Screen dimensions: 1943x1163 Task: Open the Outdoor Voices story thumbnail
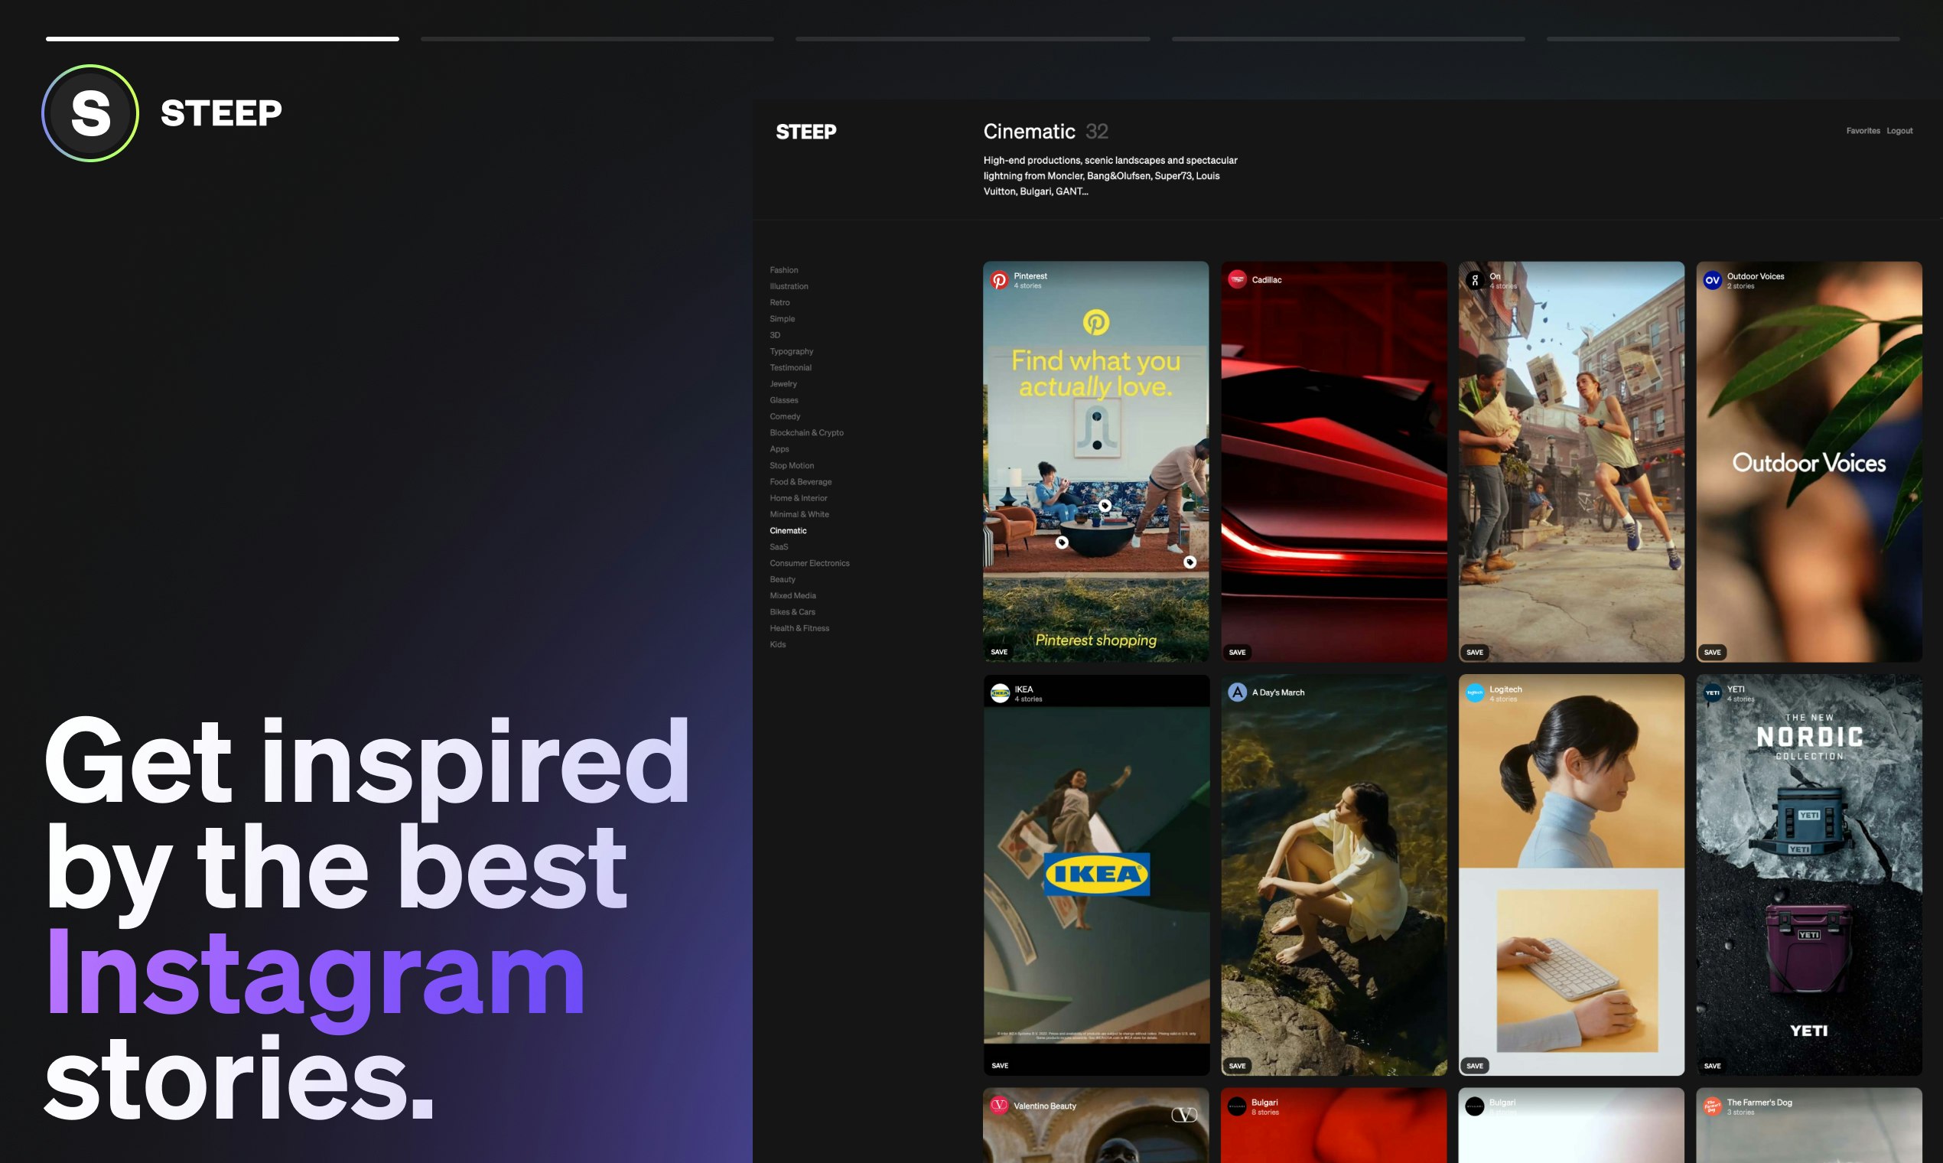[1809, 462]
